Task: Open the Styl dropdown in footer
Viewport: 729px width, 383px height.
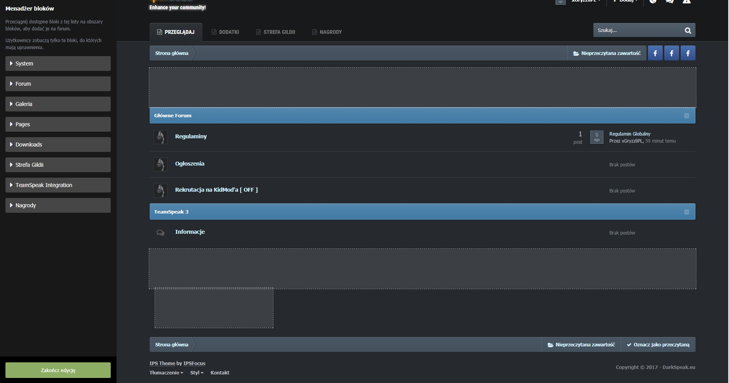Action: (x=196, y=373)
